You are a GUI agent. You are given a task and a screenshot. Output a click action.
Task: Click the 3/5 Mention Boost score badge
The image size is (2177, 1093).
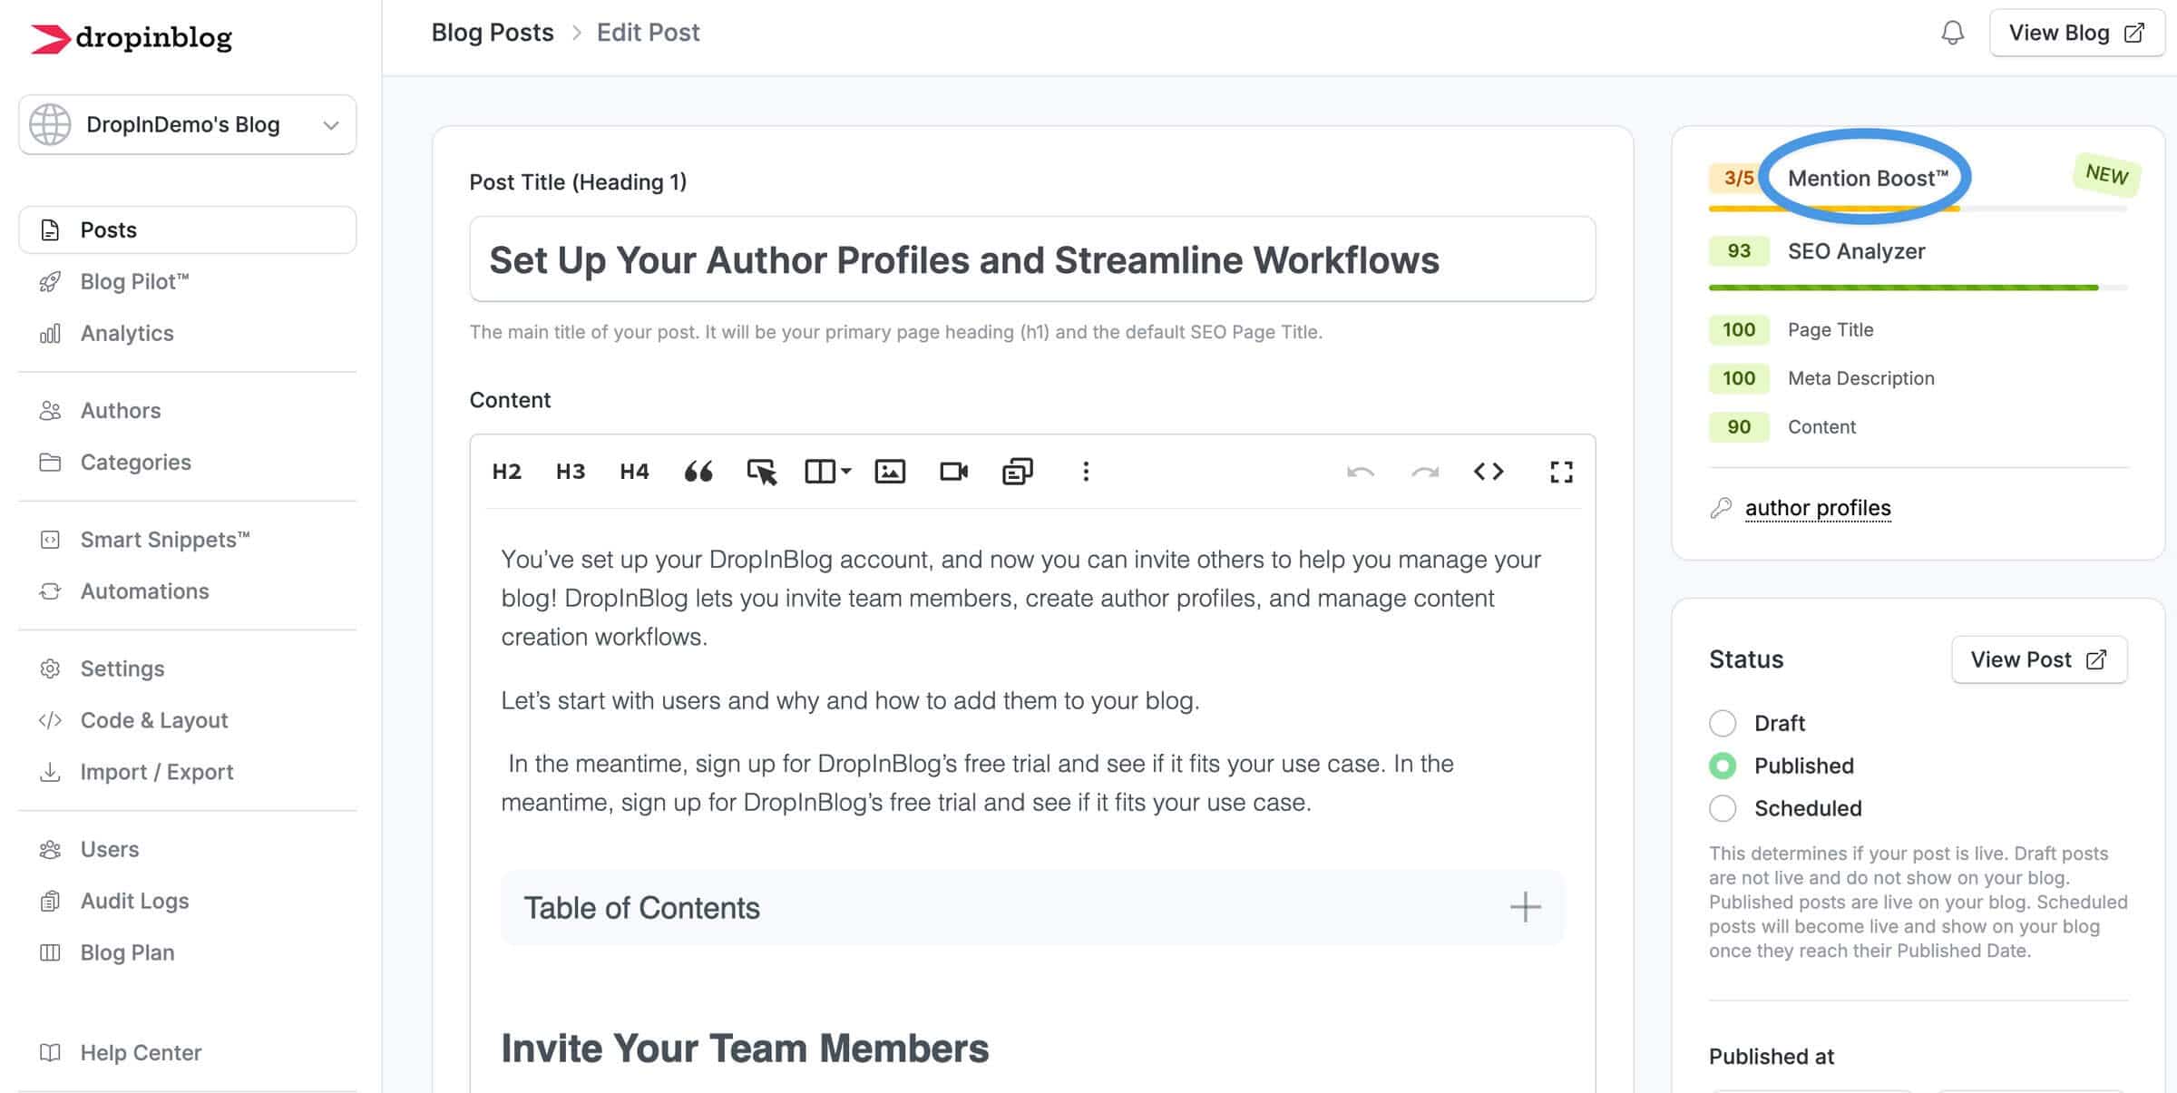[x=1737, y=179]
